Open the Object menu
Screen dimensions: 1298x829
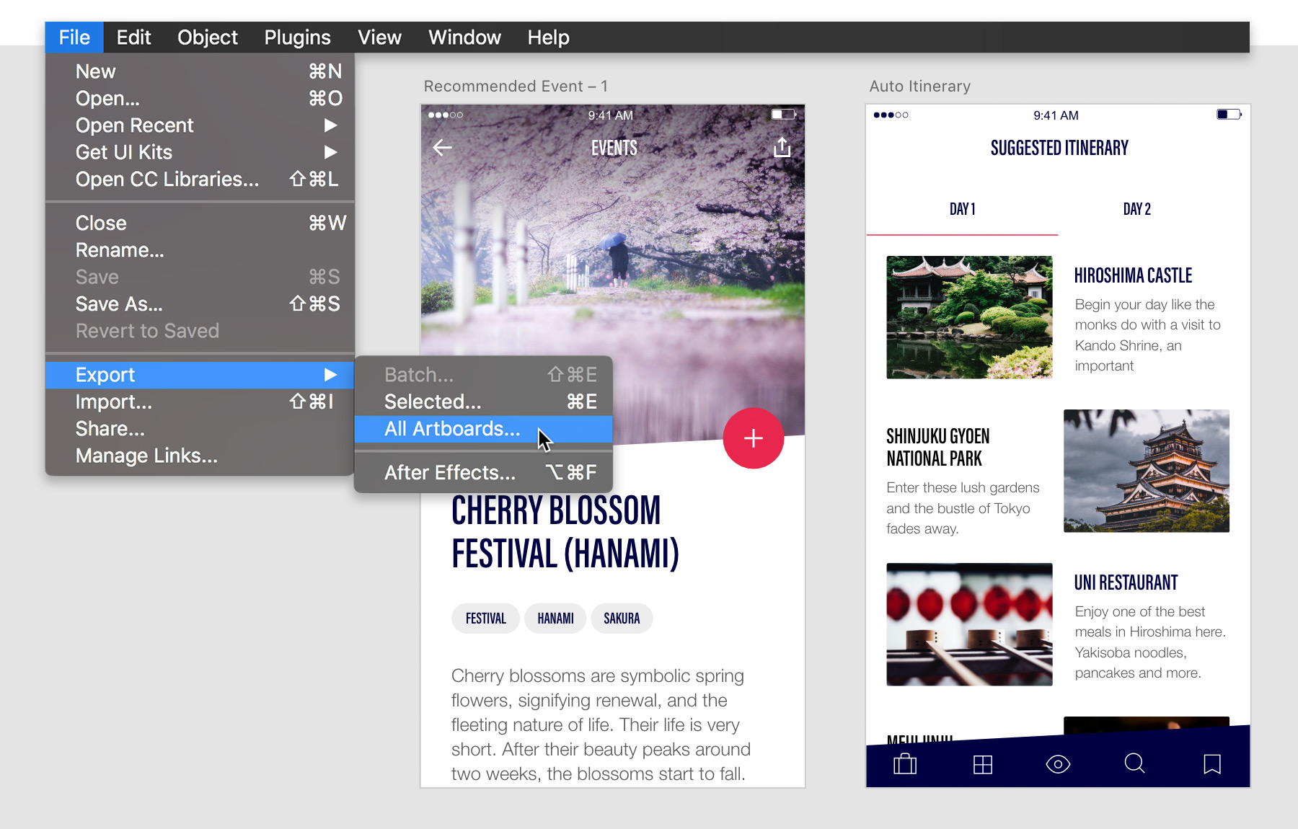208,37
